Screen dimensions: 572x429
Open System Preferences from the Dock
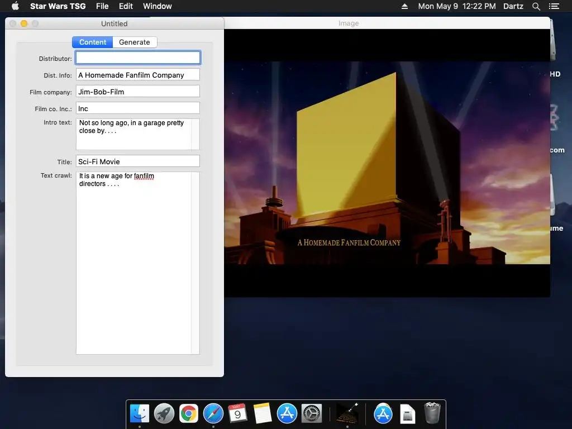tap(312, 414)
